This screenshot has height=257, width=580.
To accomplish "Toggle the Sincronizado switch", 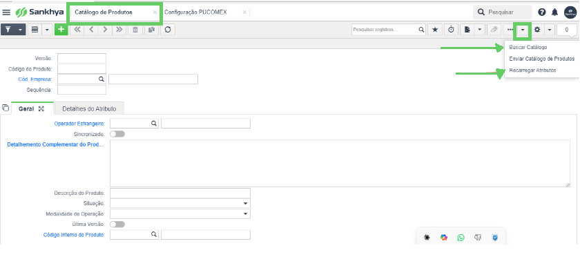I will click(x=117, y=134).
